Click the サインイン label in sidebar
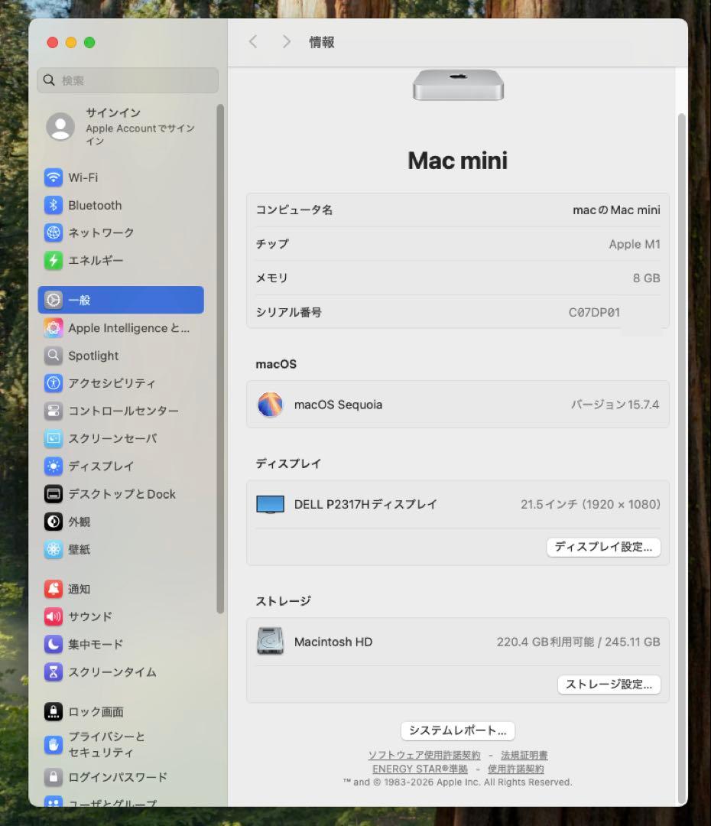The height and width of the screenshot is (826, 711). 112,112
